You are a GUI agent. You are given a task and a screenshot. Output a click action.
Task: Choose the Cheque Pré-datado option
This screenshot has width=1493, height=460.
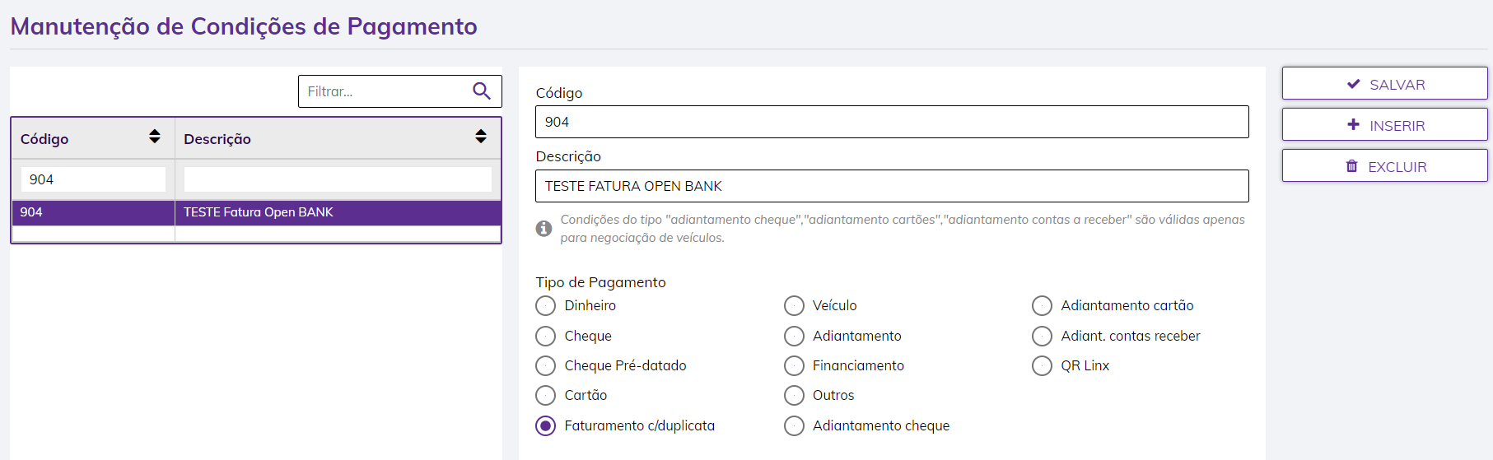coord(546,365)
